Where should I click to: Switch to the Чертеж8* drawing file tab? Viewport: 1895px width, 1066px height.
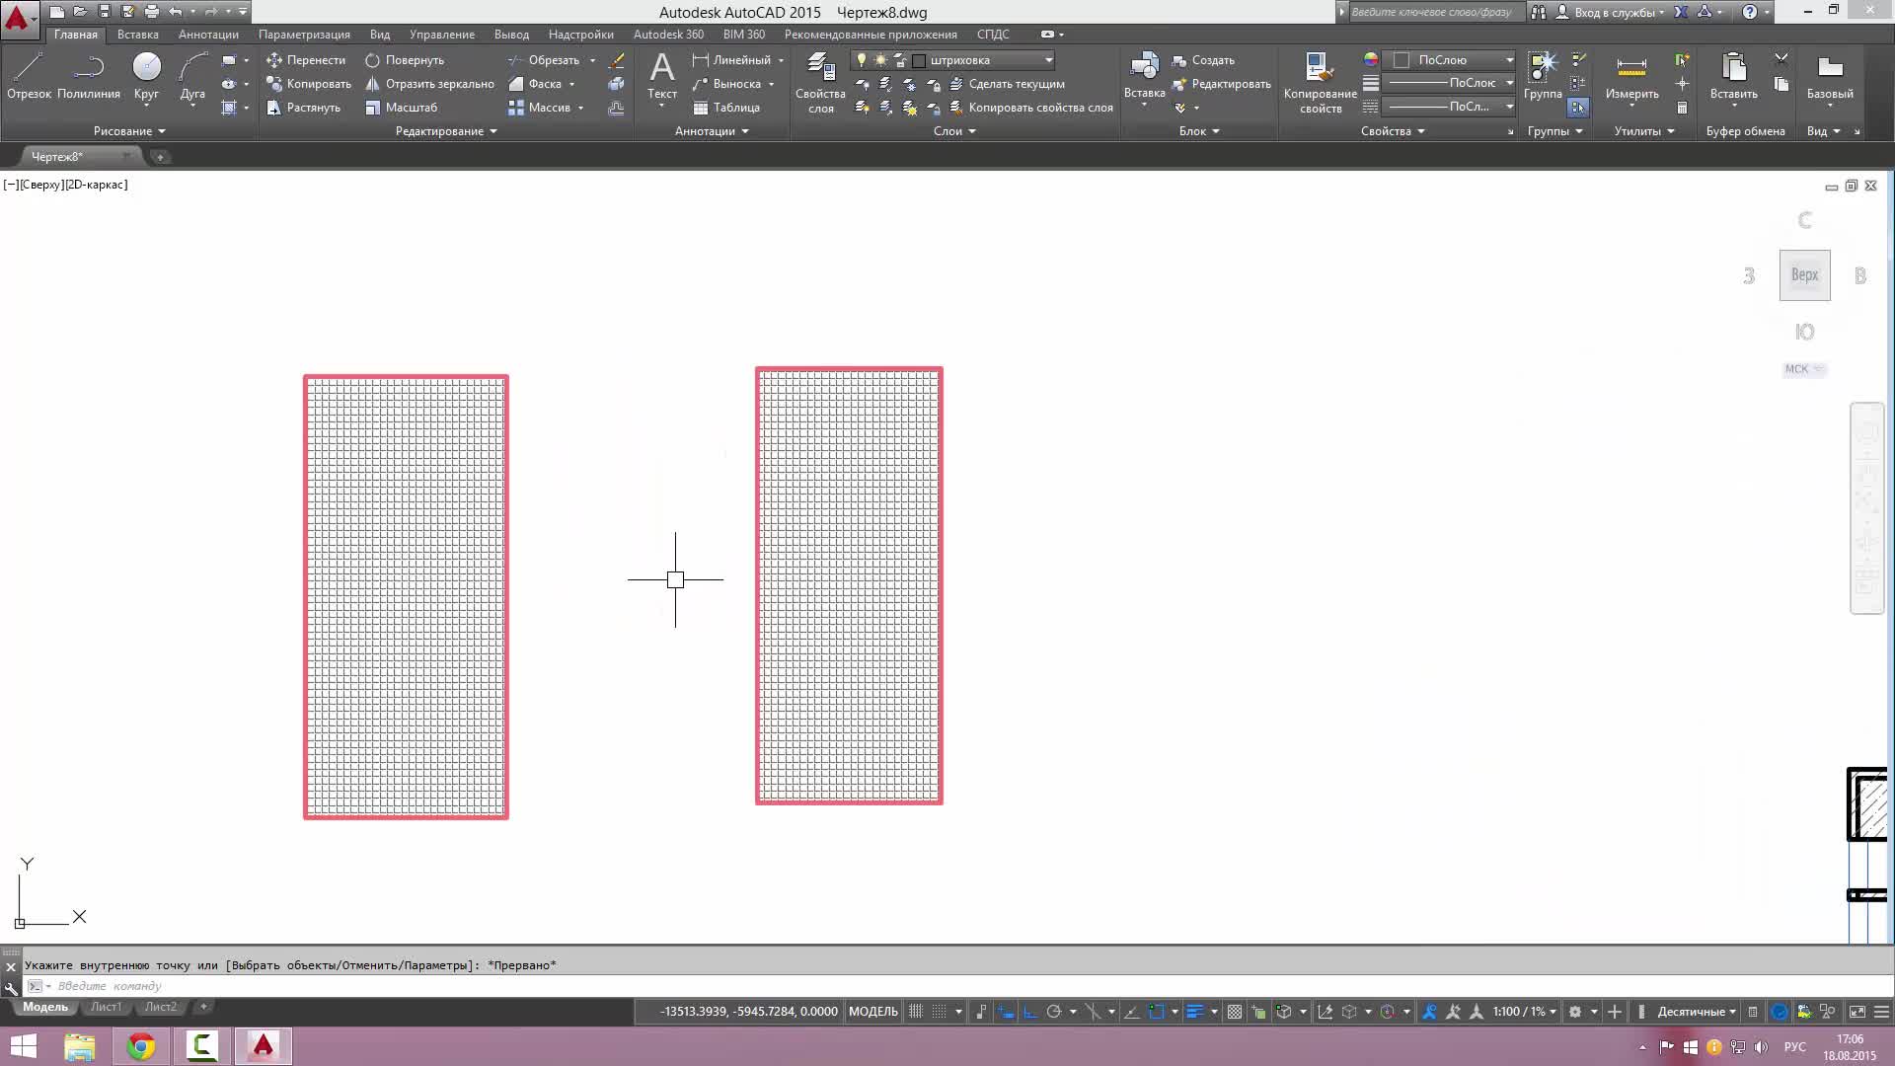(79, 157)
